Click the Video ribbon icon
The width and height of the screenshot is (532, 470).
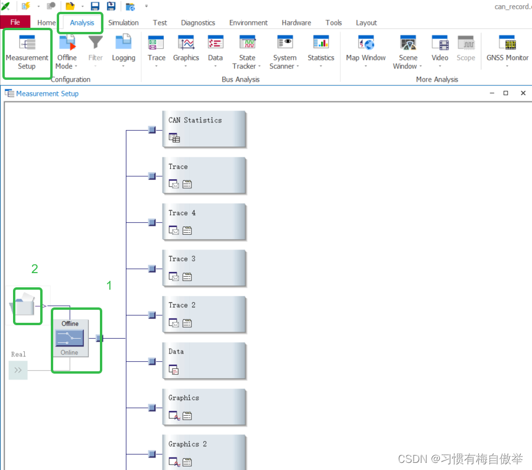440,43
